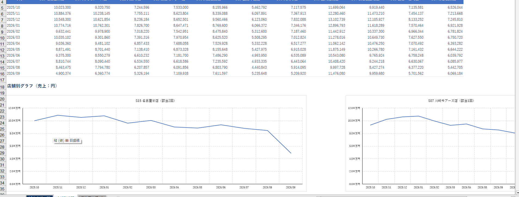Select the cell with value 12,105,927
The width and height of the screenshot is (519, 197).
pyautogui.click(x=376, y=19)
